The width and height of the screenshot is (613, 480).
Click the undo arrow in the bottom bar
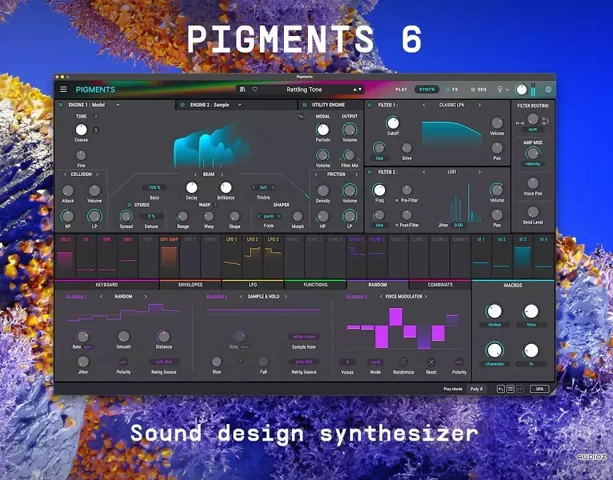click(x=501, y=389)
